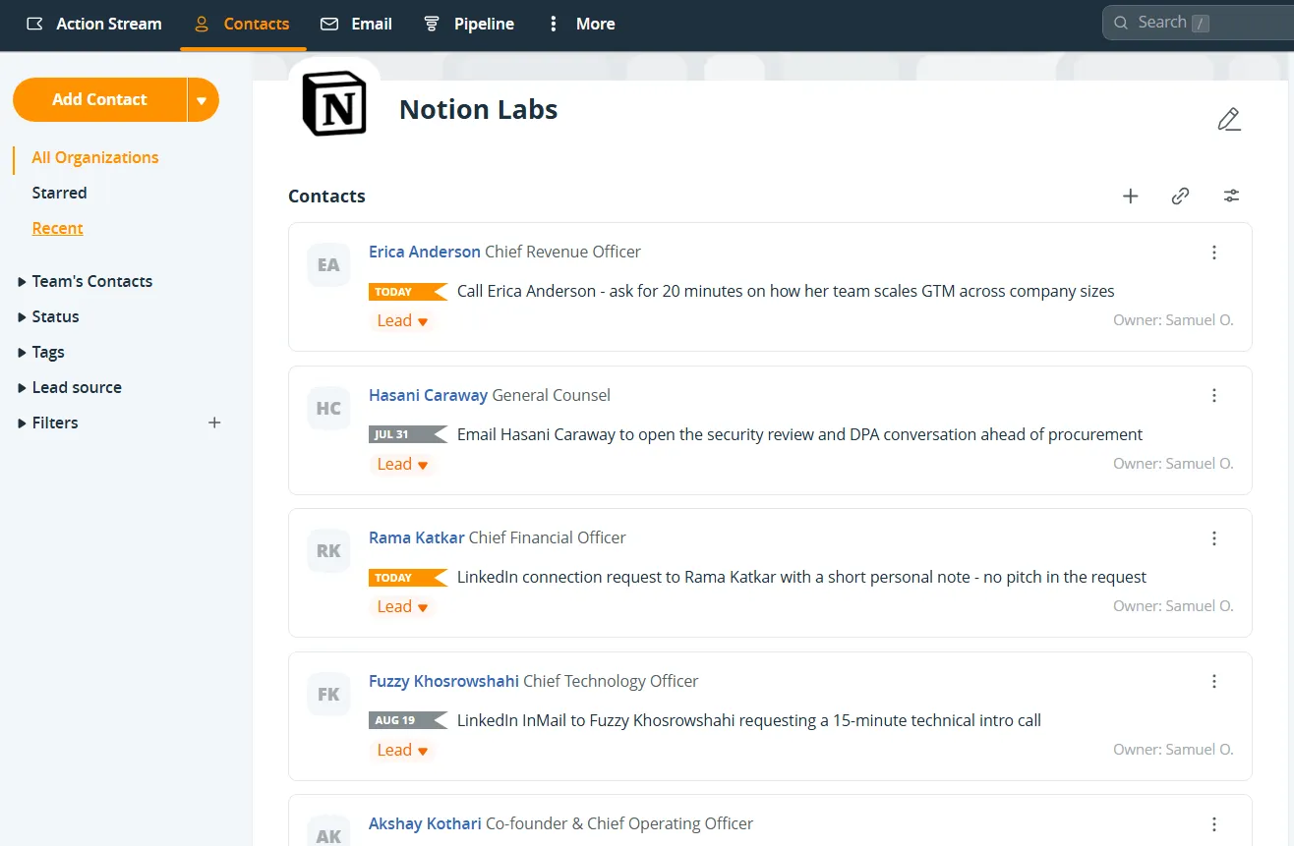Open the options menu for Hasani Caraway
The width and height of the screenshot is (1294, 846).
pyautogui.click(x=1214, y=396)
